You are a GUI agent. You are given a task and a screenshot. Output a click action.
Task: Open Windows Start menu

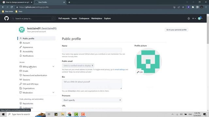3,114
